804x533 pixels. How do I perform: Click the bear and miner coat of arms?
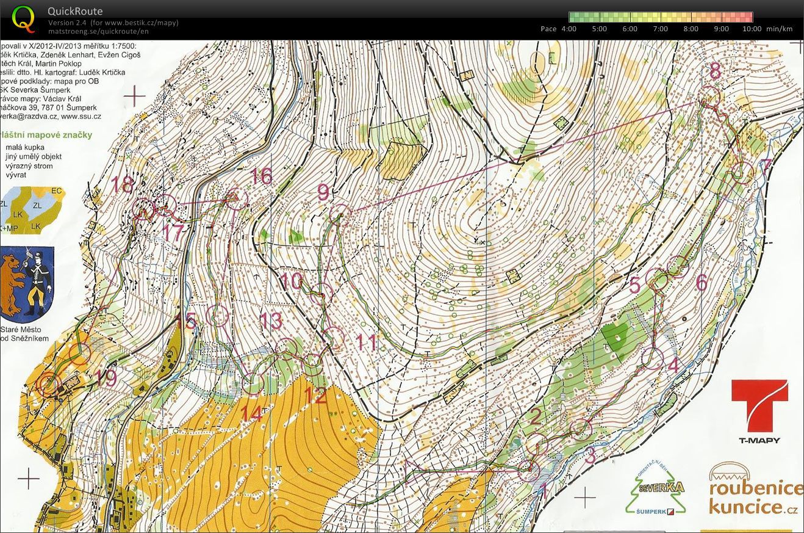27,285
